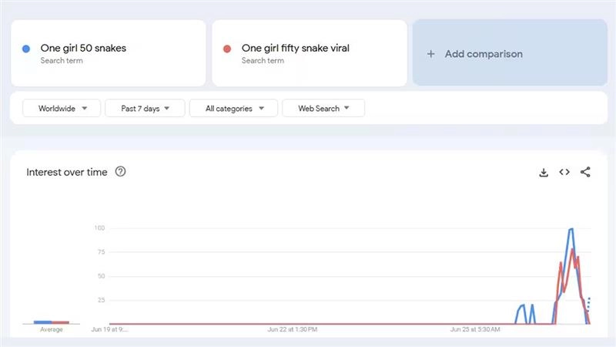Viewport: 616px width, 347px height.
Task: Click the blue line peak at 100
Action: (x=571, y=230)
